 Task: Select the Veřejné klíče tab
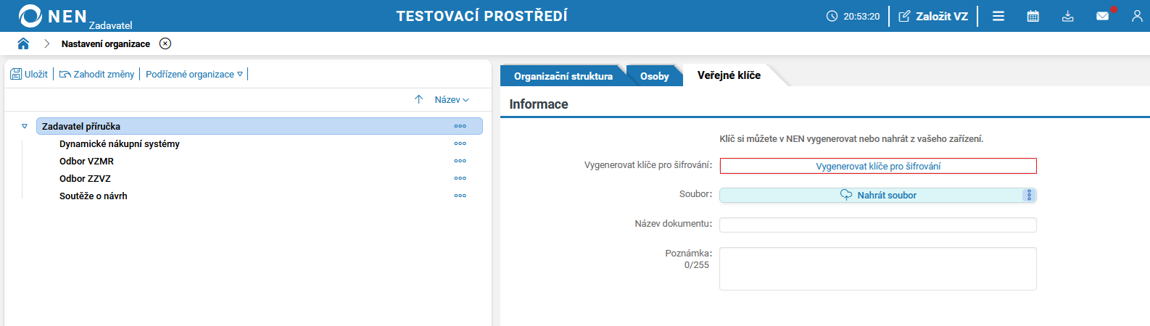(729, 75)
